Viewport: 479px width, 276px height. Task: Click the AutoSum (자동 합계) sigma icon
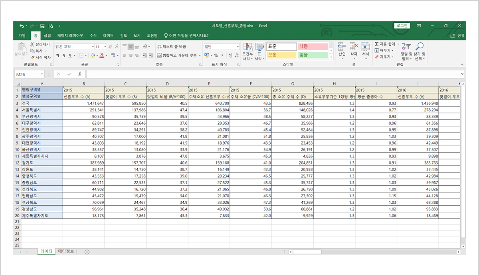[377, 44]
